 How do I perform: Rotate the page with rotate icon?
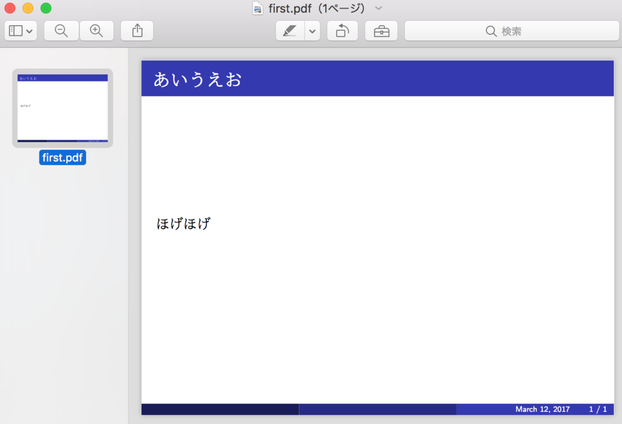tap(343, 30)
